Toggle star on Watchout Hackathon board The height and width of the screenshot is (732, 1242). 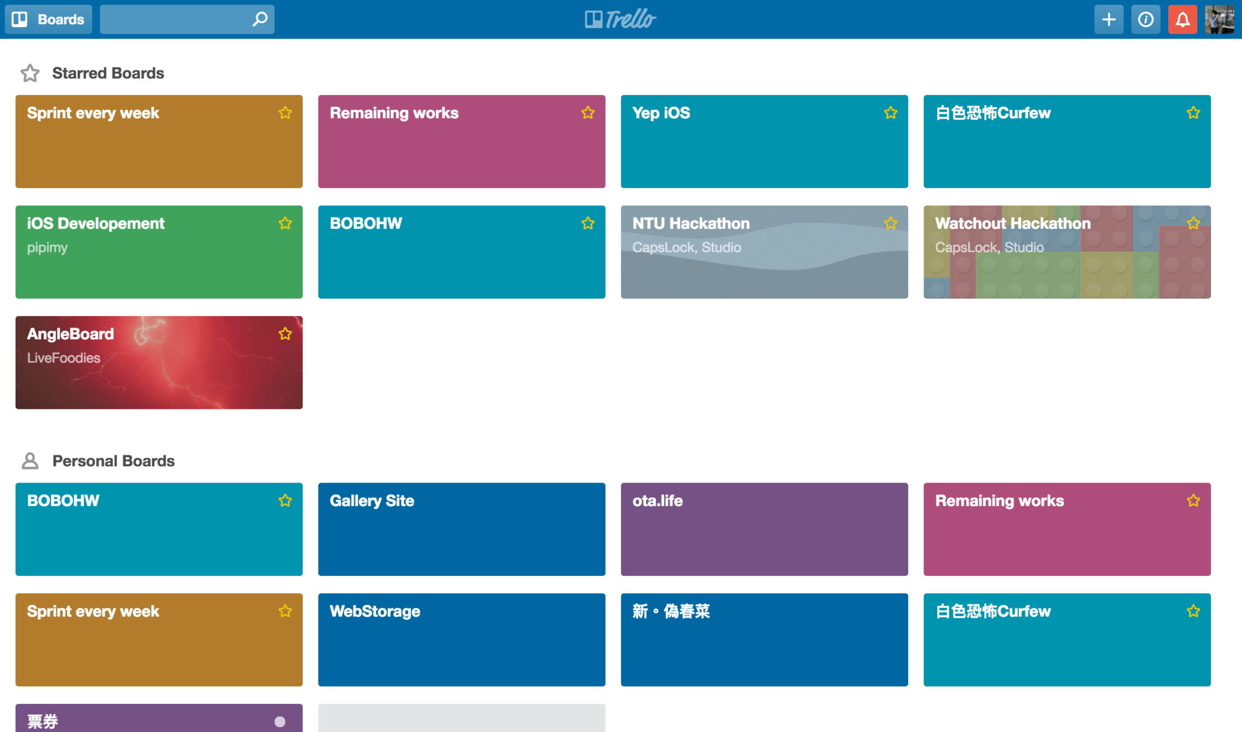coord(1193,223)
